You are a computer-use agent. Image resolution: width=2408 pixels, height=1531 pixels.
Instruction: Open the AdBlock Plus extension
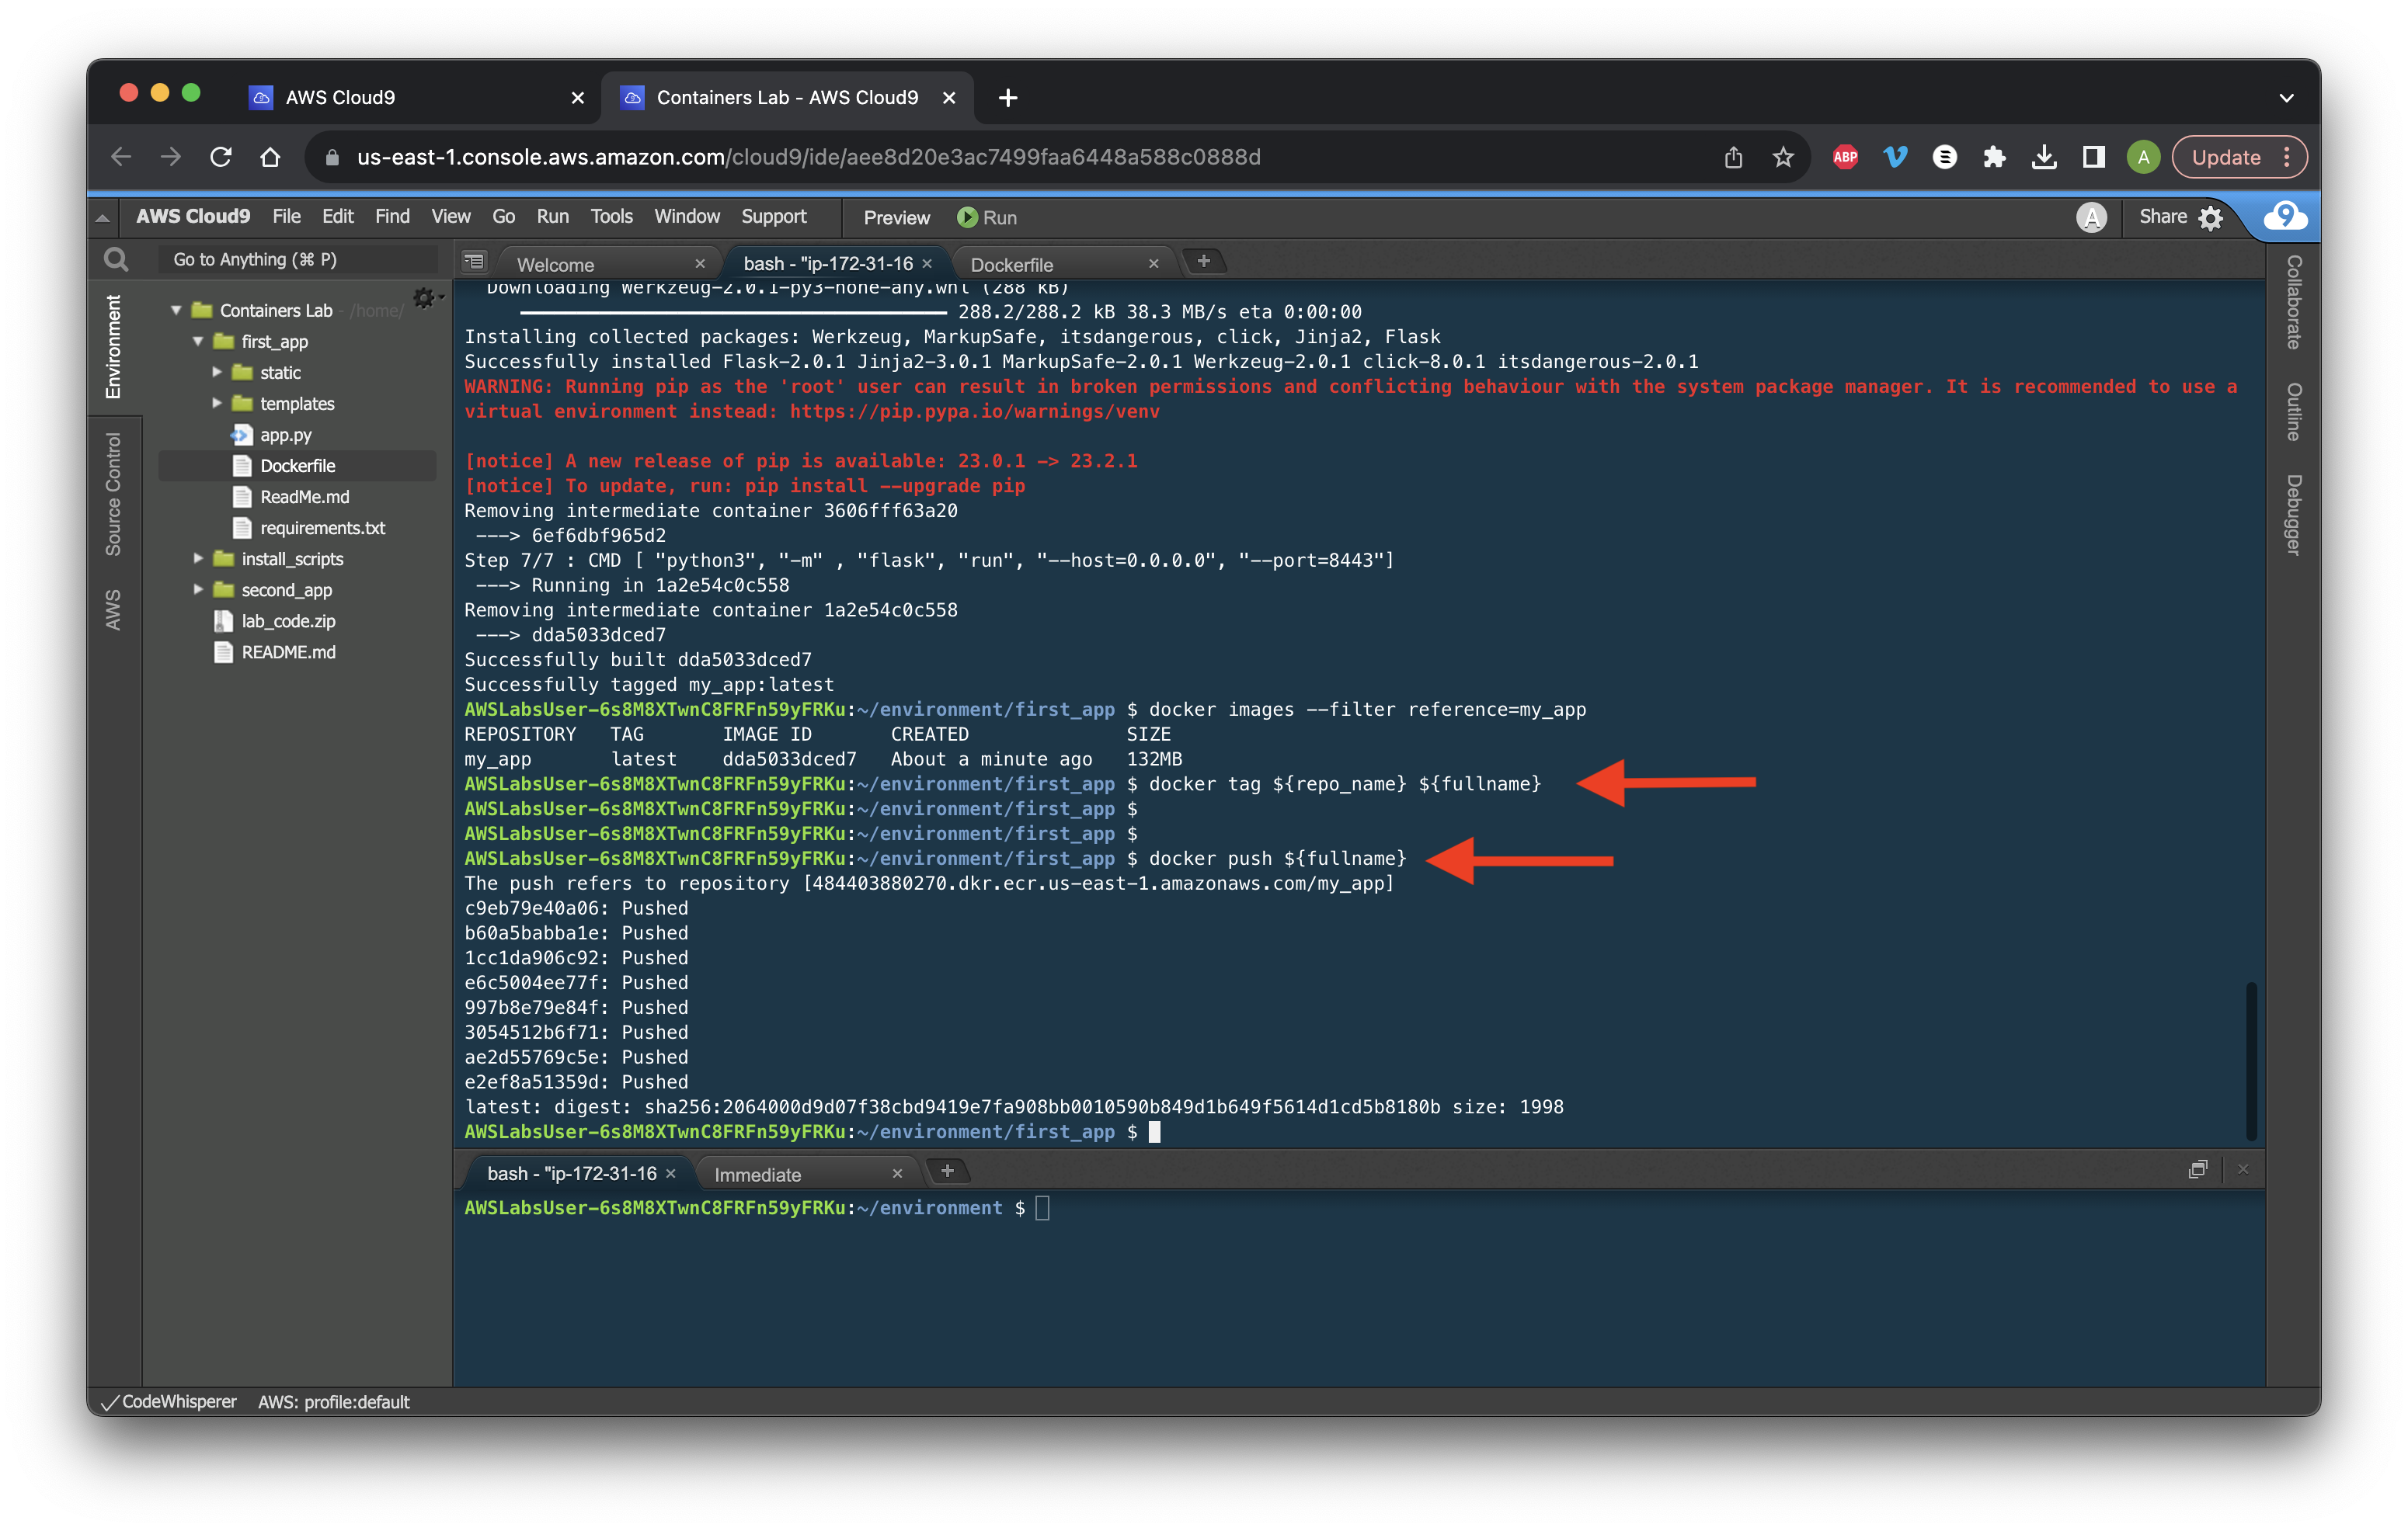[1845, 157]
